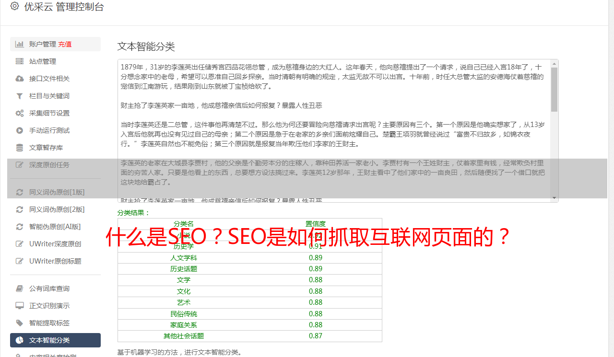The image size is (614, 357).
Task: Click the monitor icon for 正文识别演示
Action: coord(20,306)
